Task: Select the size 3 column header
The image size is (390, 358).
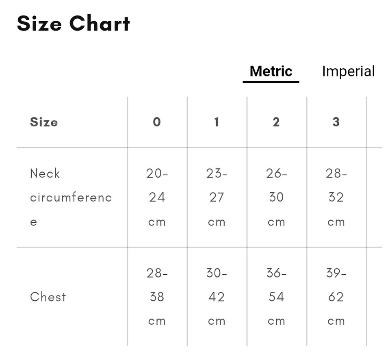Action: (x=336, y=122)
